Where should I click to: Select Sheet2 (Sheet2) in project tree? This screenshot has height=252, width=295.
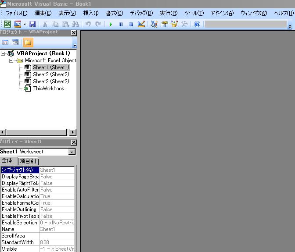coord(51,75)
